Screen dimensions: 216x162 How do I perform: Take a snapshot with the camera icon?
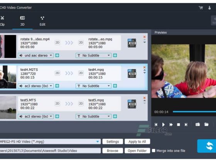[x=197, y=124]
